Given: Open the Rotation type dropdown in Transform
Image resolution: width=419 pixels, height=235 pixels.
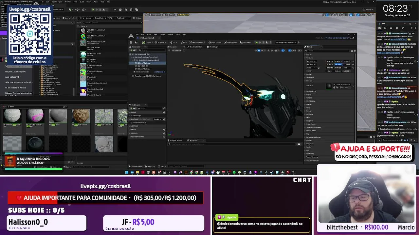Looking at the screenshot, I should tap(311, 65).
